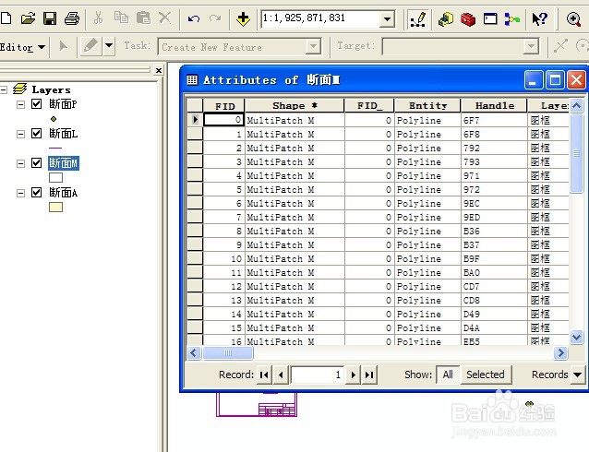Click the Copy icon
Viewport: 589px width, 452px height.
coord(121,18)
